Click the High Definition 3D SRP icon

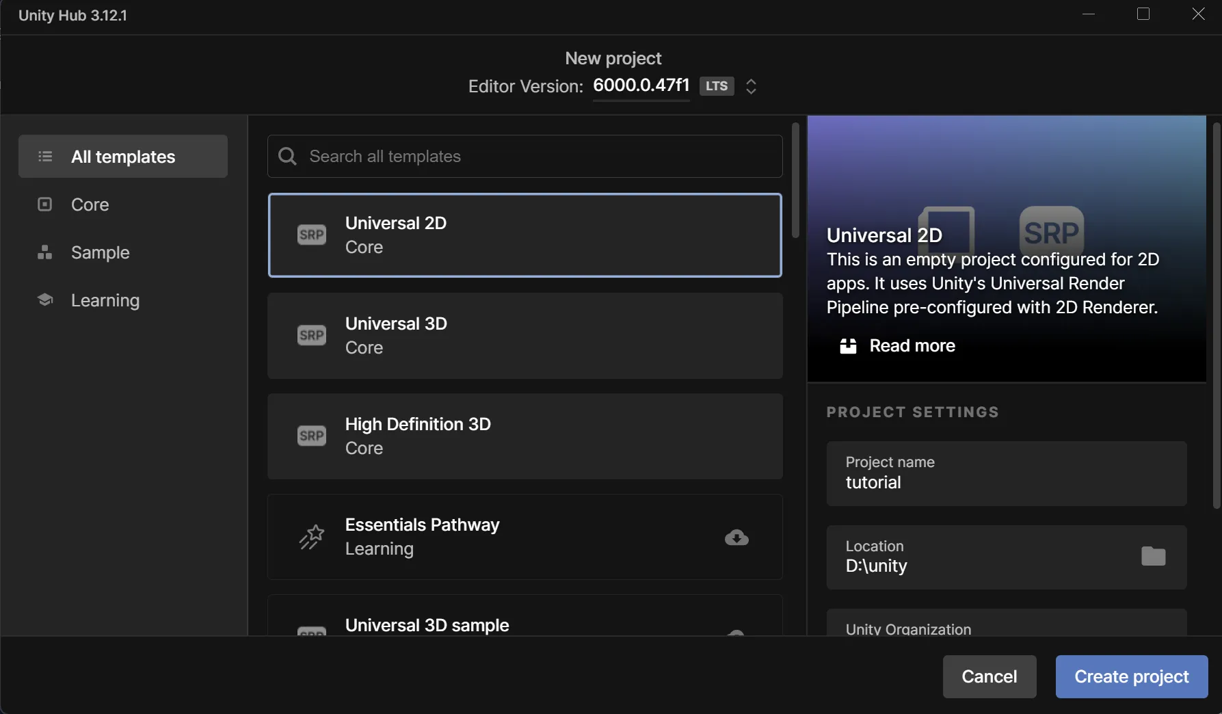click(x=311, y=436)
